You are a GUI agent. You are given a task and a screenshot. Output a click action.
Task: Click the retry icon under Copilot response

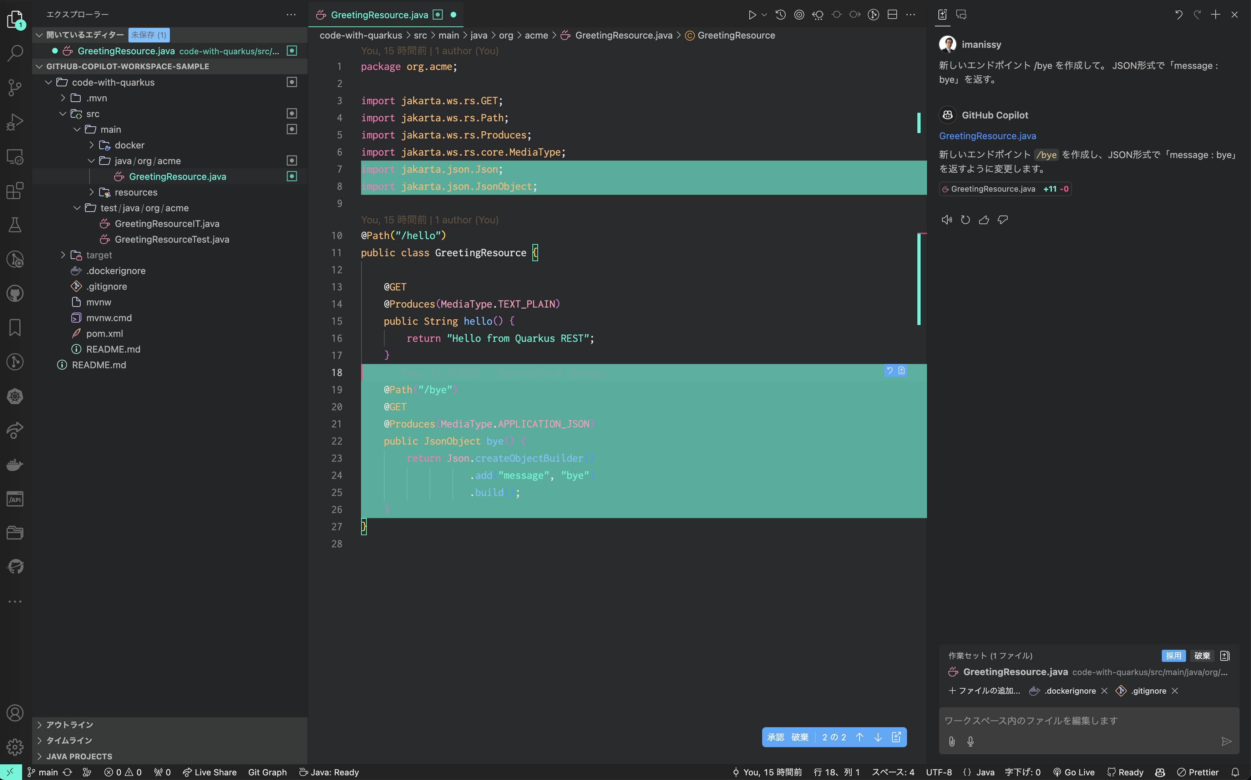pos(965,220)
